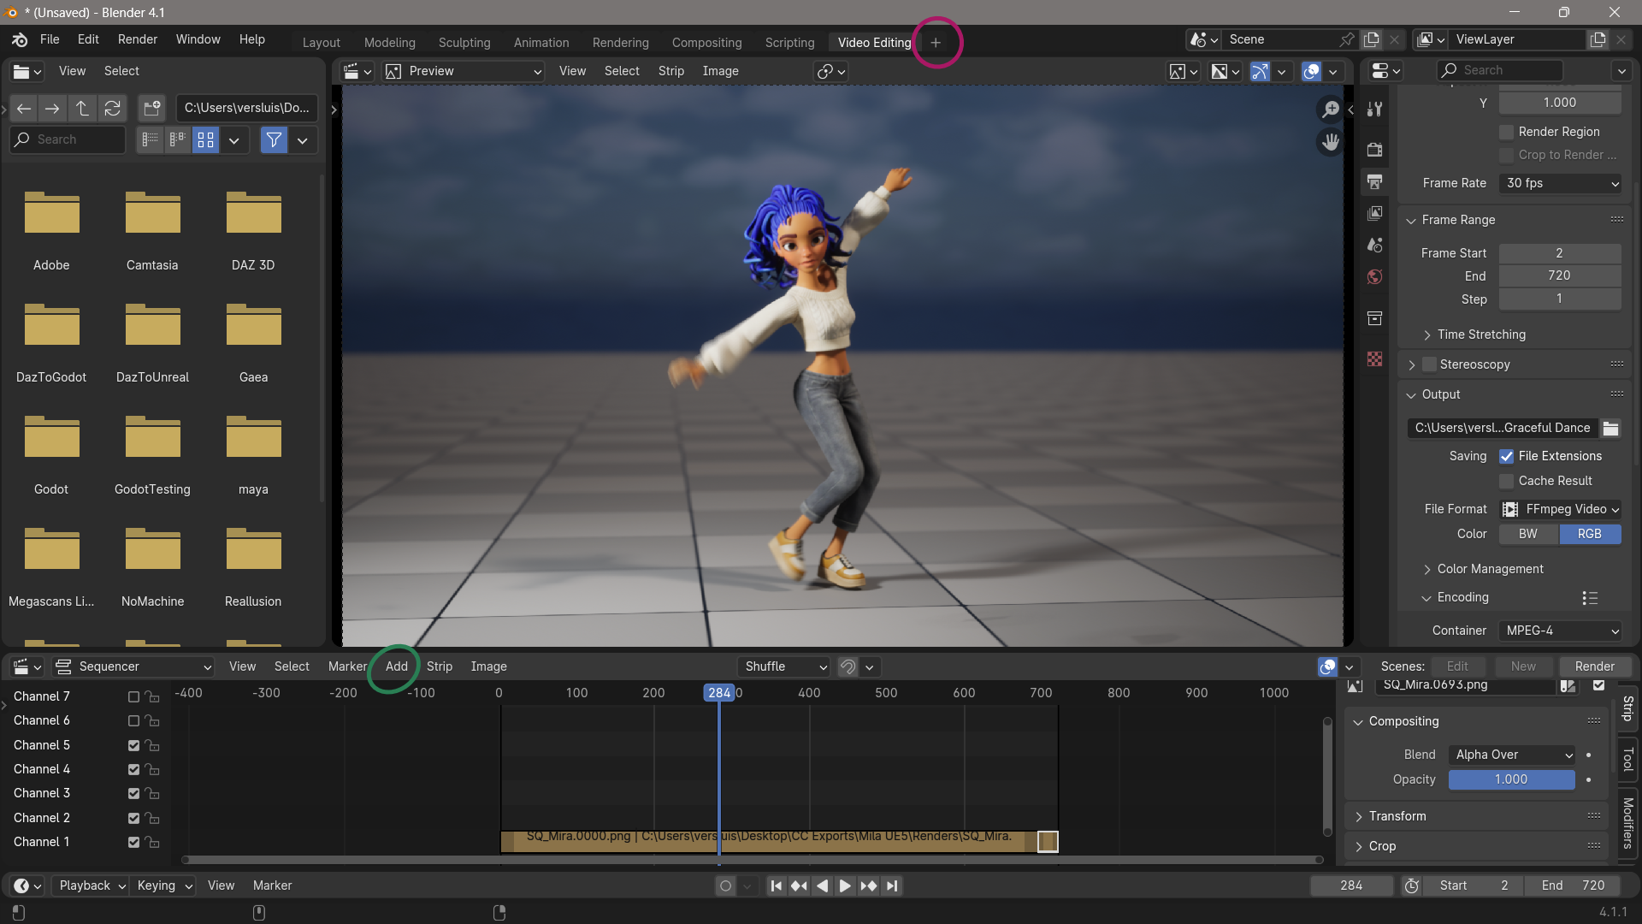Jump to the end frame icon
The width and height of the screenshot is (1642, 924).
[892, 885]
